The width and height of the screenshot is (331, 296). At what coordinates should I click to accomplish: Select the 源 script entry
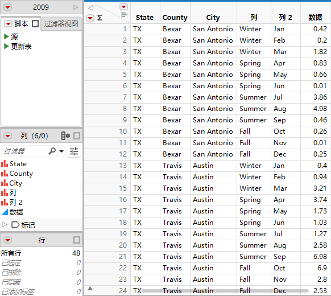point(14,36)
